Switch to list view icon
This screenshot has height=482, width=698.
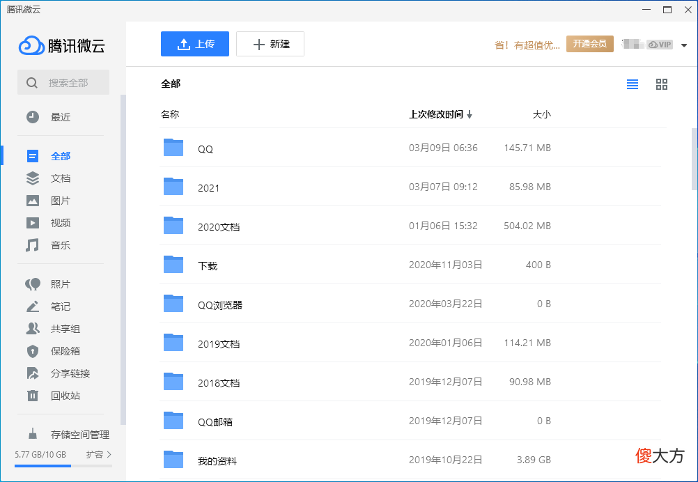click(632, 84)
